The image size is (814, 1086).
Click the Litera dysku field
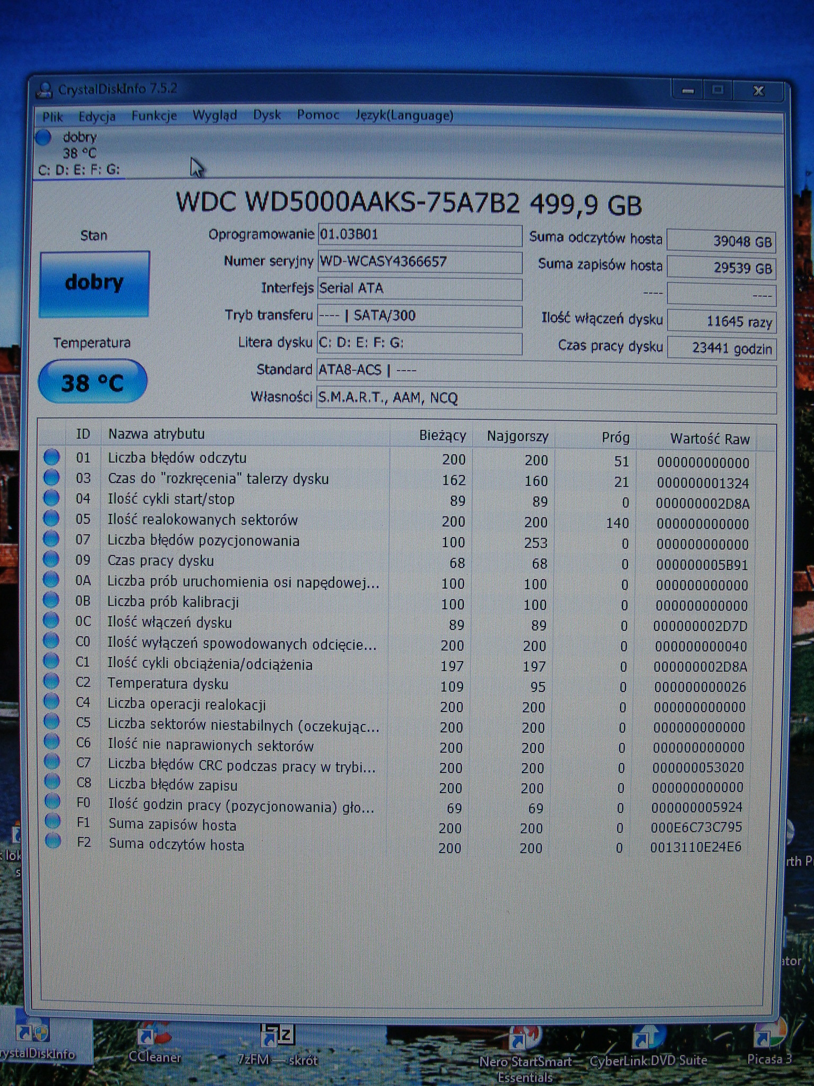[x=420, y=343]
